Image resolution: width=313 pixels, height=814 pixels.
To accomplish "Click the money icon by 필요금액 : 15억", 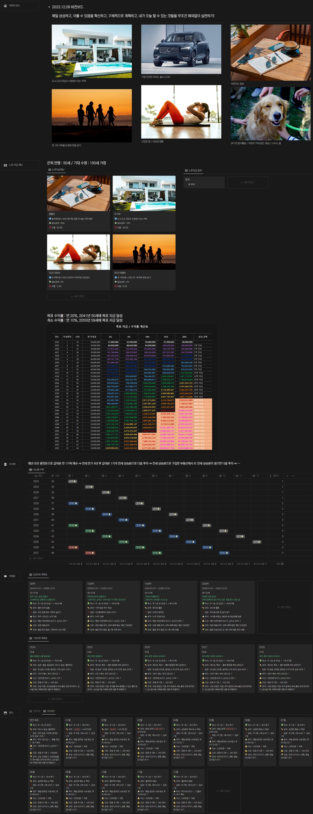I will coord(116,223).
